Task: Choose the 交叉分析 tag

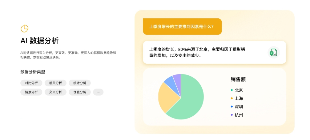Action: pos(55,92)
